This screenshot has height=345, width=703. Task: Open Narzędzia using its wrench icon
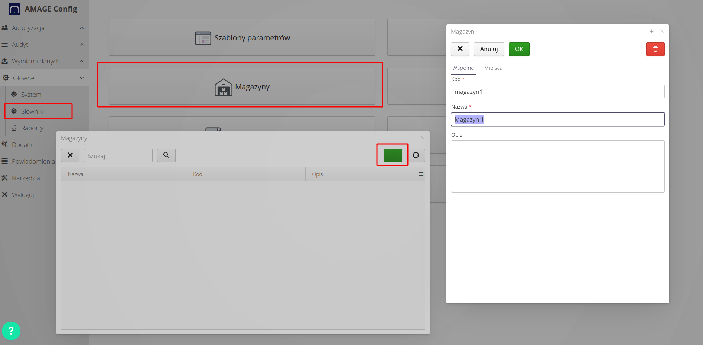(5, 178)
